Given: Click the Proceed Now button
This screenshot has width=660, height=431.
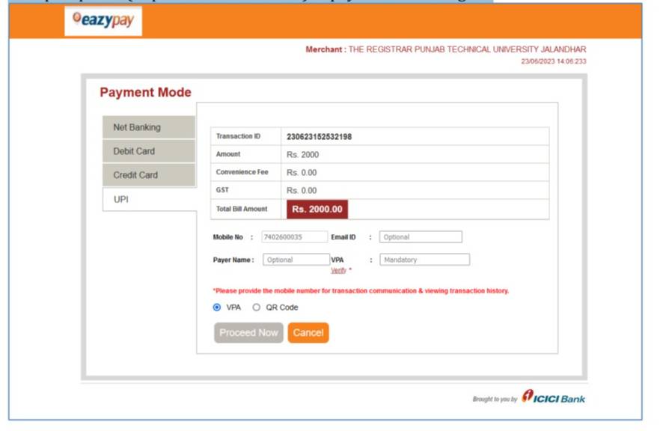Looking at the screenshot, I should coord(248,332).
